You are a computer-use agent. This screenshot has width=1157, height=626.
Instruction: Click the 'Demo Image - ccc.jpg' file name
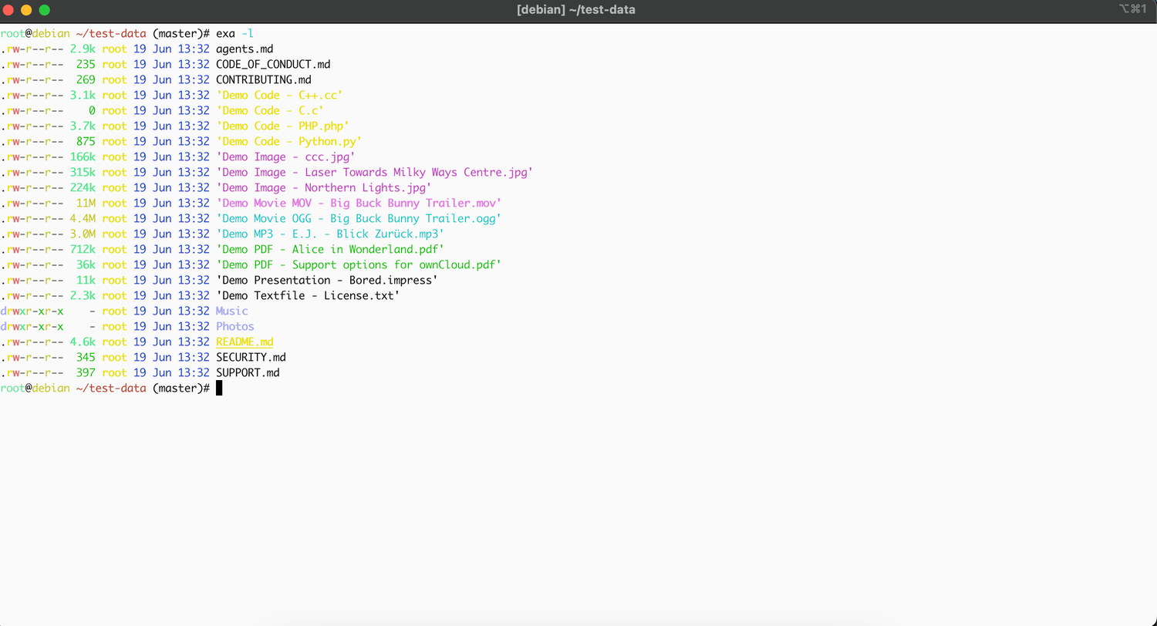[285, 156]
